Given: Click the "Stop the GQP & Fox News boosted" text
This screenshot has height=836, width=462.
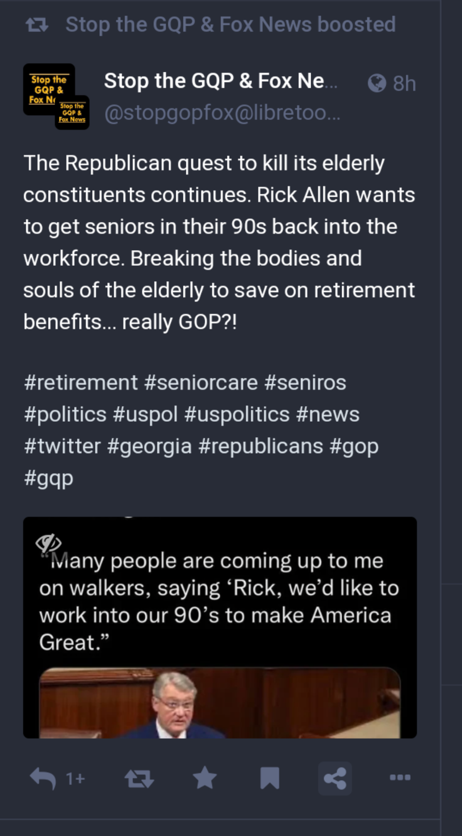Looking at the screenshot, I should pyautogui.click(x=231, y=25).
